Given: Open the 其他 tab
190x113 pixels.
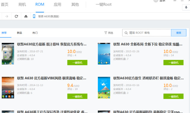Looking at the screenshot, I should 75,5.
